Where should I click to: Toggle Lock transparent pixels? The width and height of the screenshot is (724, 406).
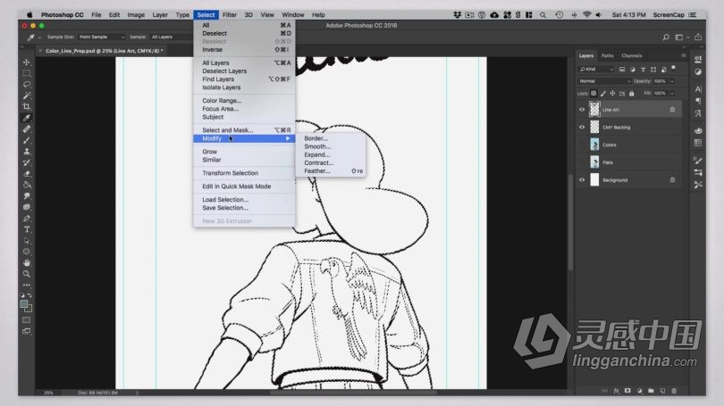pyautogui.click(x=594, y=94)
